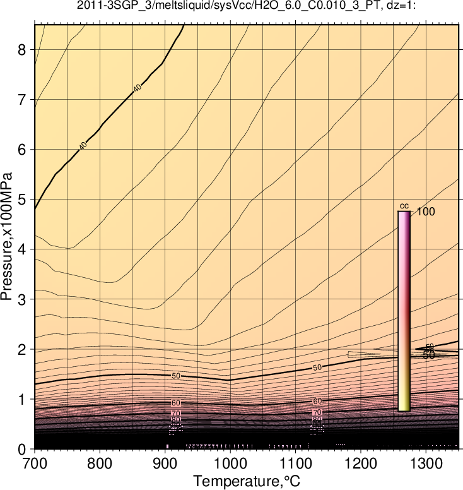Click the 60 contour label near 1130°C
The height and width of the screenshot is (490, 463).
(x=317, y=401)
